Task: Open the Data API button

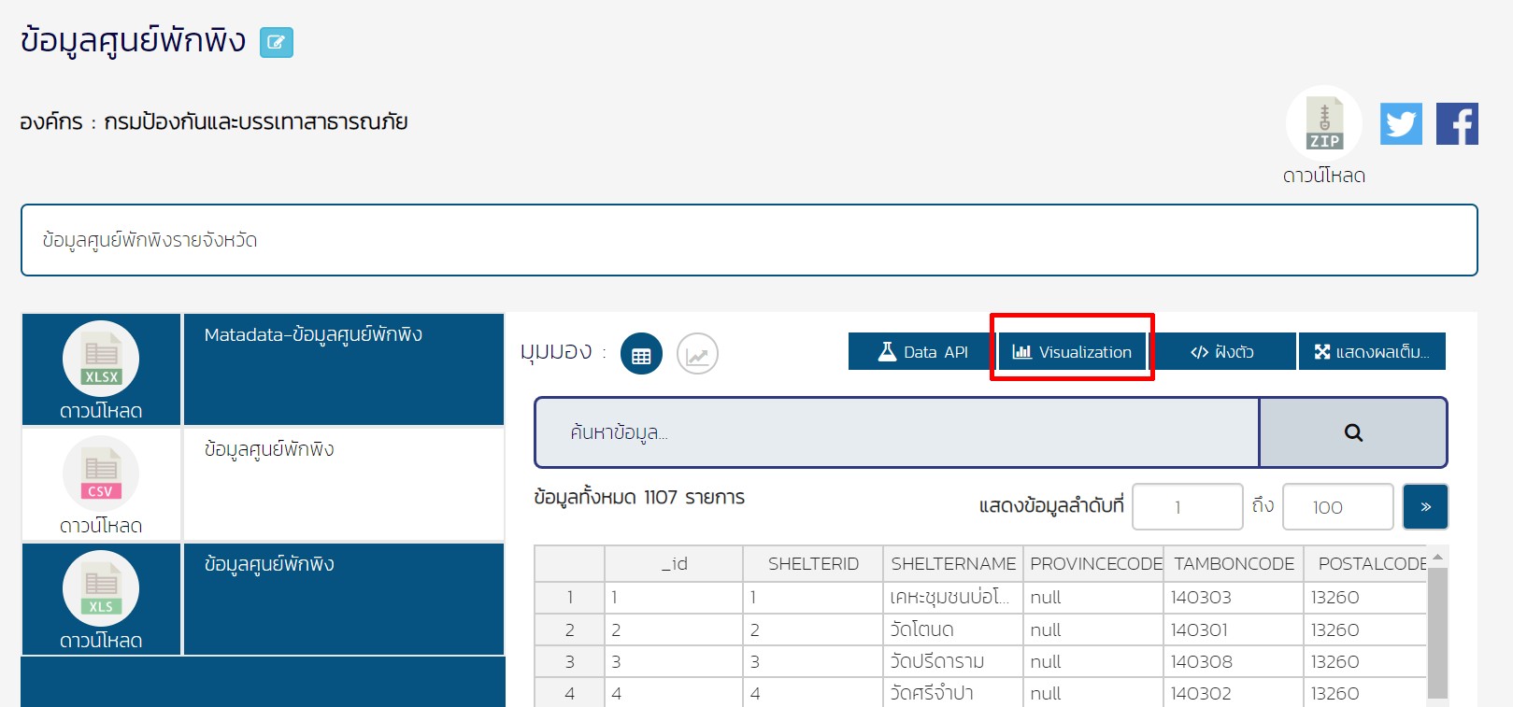Action: click(x=923, y=351)
